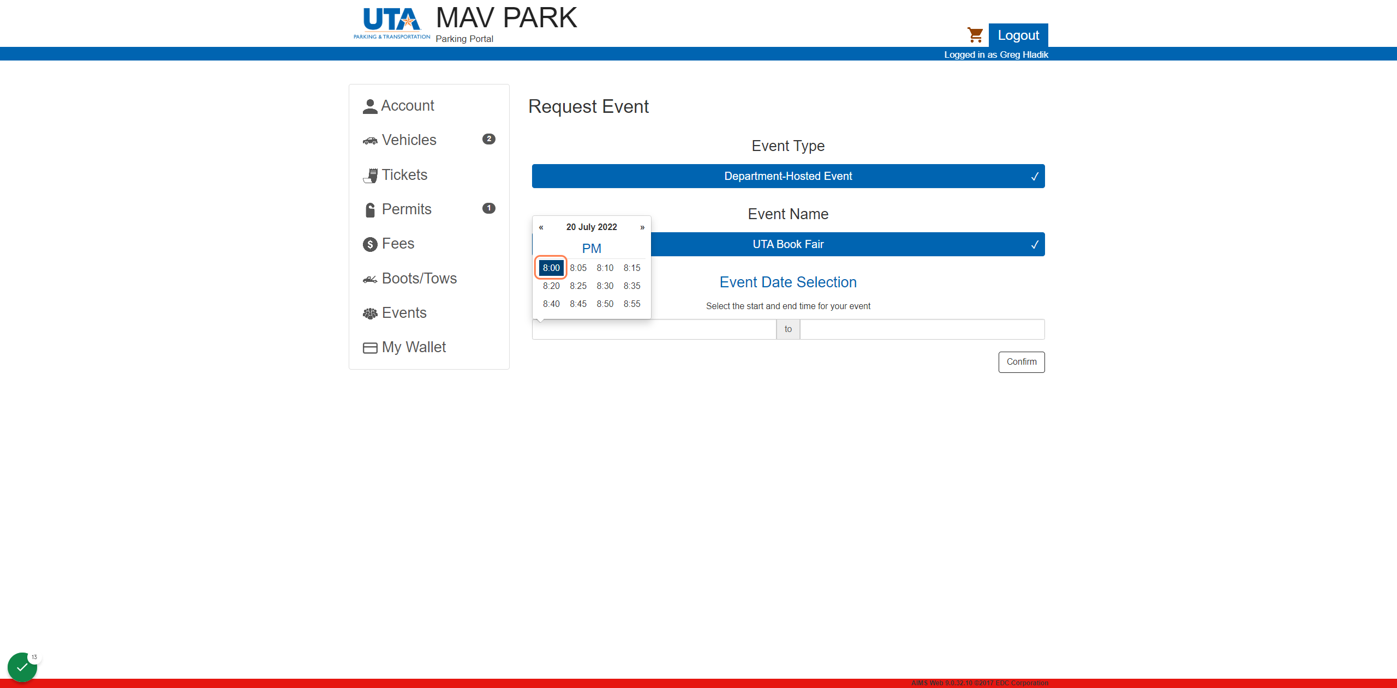Open Events menu item
This screenshot has width=1397, height=688.
click(429, 313)
